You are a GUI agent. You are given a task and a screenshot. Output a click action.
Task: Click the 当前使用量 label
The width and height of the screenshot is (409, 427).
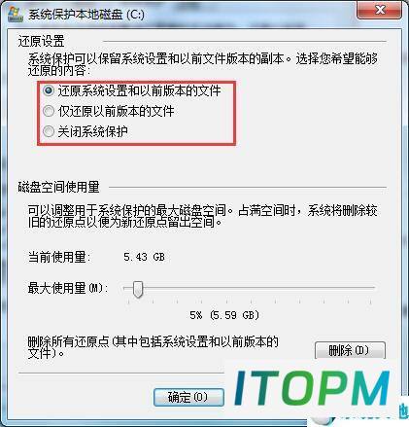pos(59,257)
